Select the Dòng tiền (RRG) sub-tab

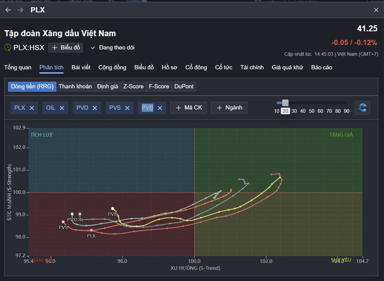pos(32,86)
